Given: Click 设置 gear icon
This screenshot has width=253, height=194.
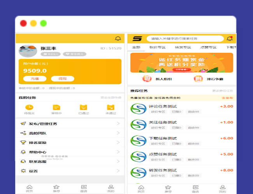Looking at the screenshot, I should point(23,171).
